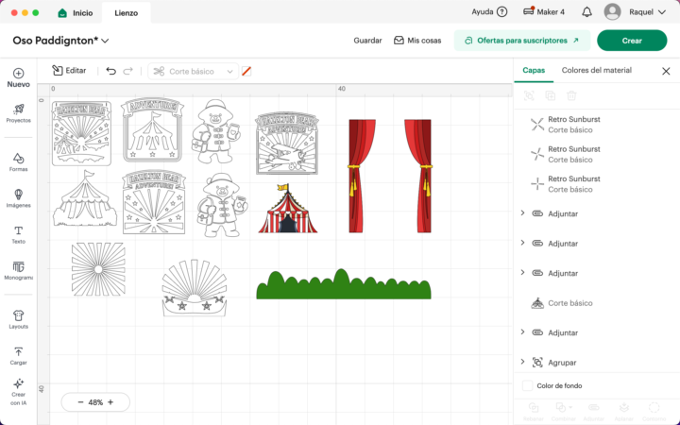Close the layers panel
Screen dimensions: 680x425
(x=666, y=71)
